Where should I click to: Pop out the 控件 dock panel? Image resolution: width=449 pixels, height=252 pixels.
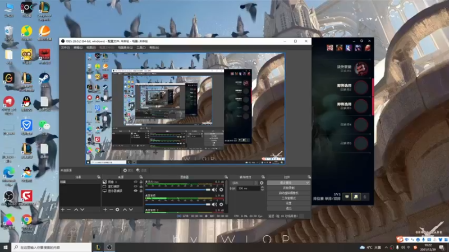[309, 177]
